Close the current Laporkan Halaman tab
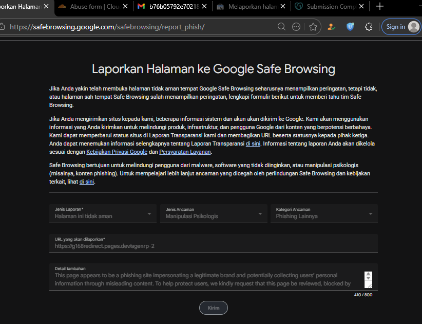The width and height of the screenshot is (422, 324). (x=46, y=7)
